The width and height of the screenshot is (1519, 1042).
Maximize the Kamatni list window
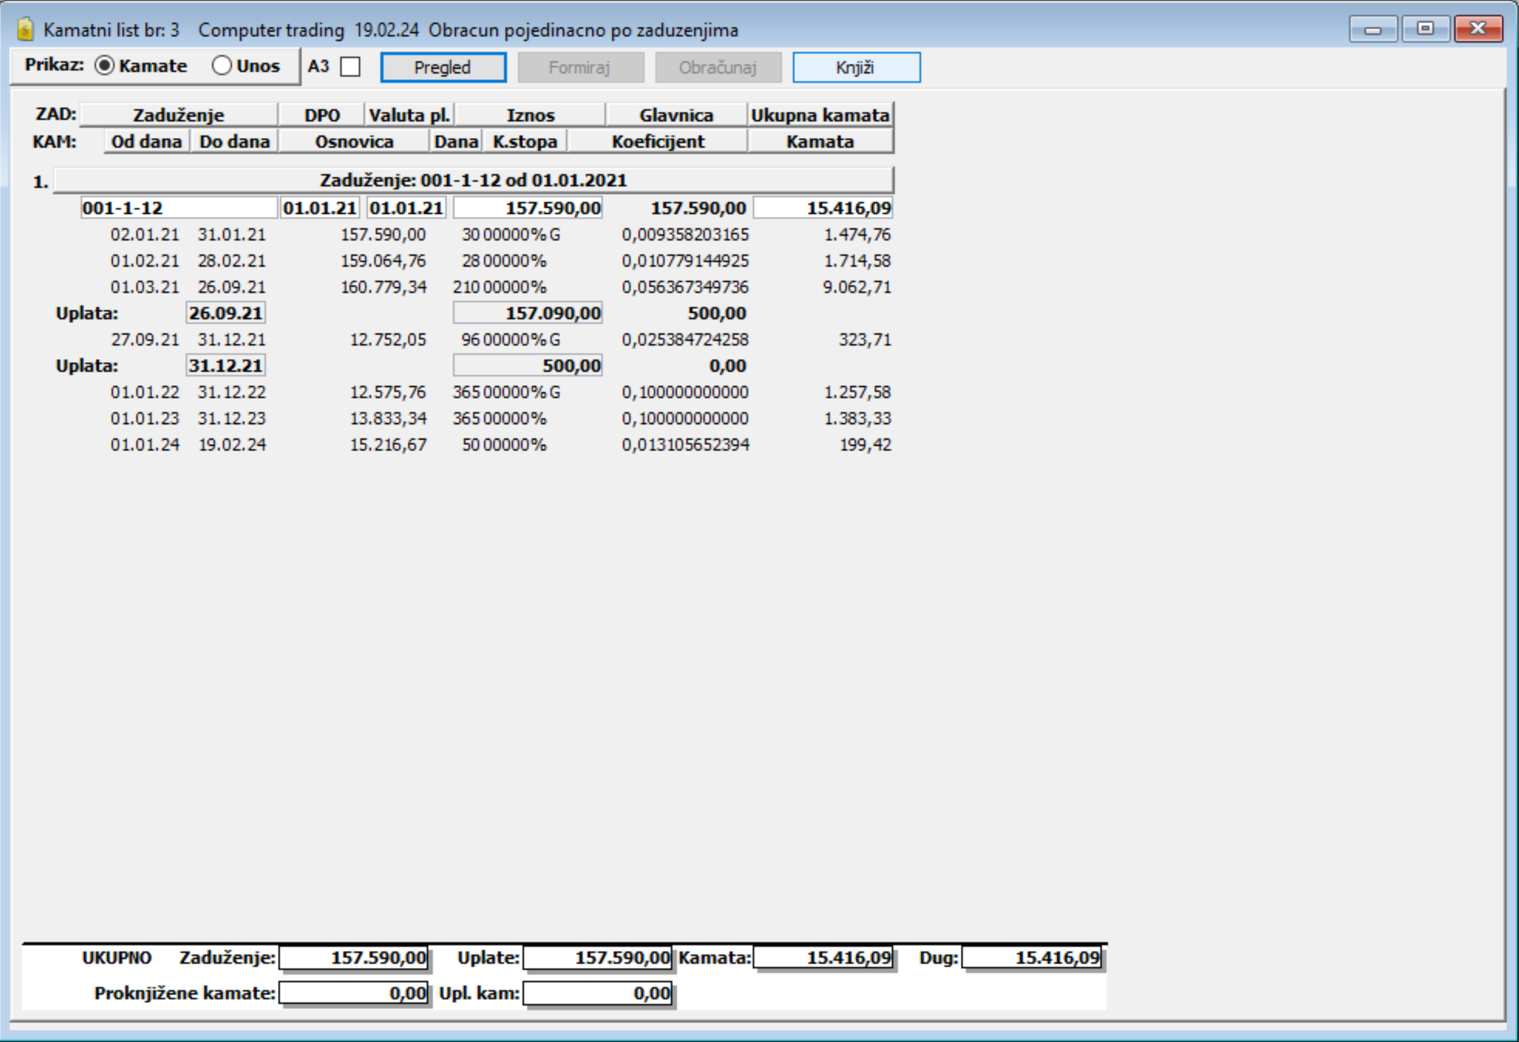pyautogui.click(x=1425, y=29)
